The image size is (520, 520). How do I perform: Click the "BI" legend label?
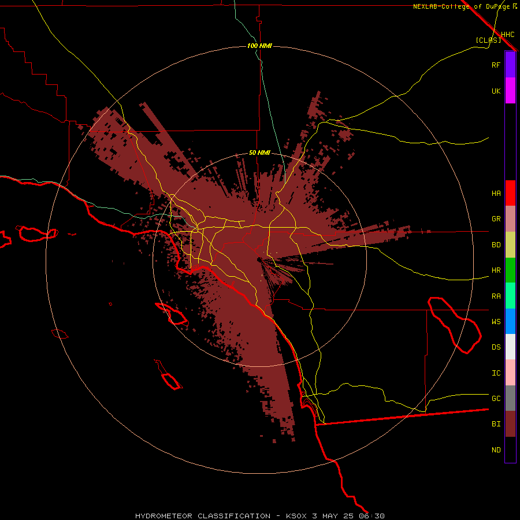tap(496, 424)
